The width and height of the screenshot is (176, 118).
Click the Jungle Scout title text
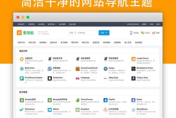(x=143, y=58)
